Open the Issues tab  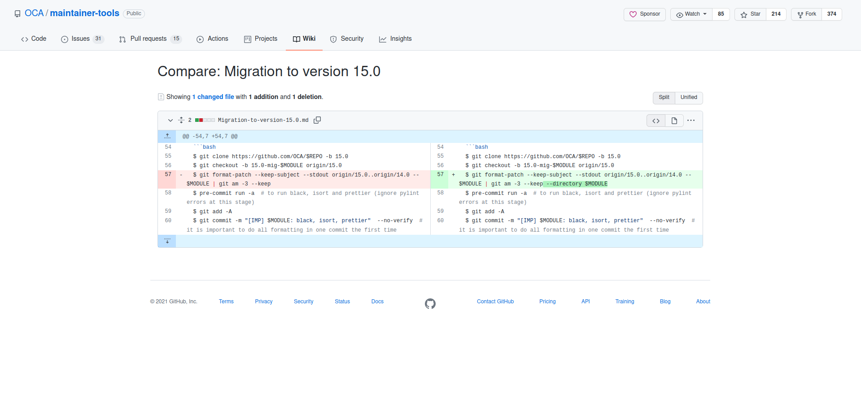(x=83, y=39)
